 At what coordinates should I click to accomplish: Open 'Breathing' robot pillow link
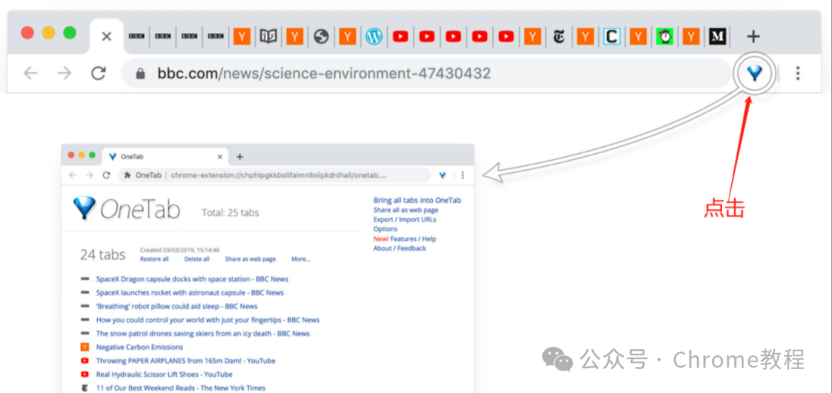click(176, 306)
